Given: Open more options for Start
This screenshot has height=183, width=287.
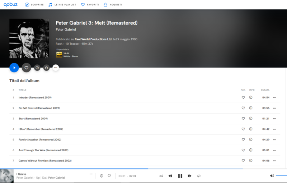Looking at the screenshot, I should coord(274,119).
